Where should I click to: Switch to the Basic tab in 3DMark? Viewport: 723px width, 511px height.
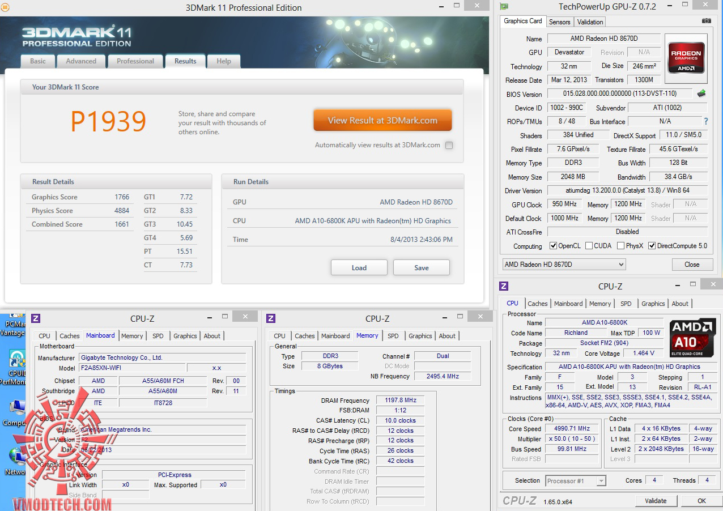[x=38, y=61]
